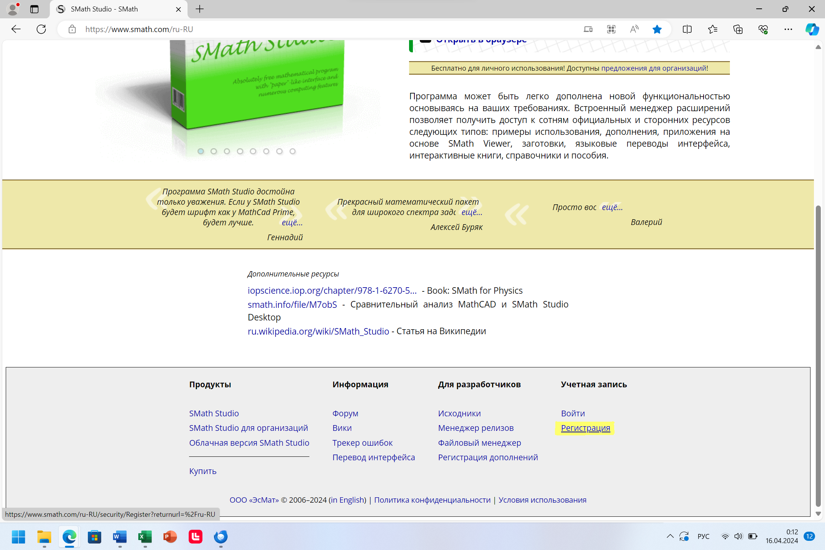Select the first carousel dot
This screenshot has width=825, height=550.
click(201, 151)
